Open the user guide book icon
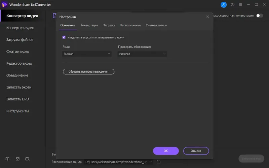269x168 pixels. pyautogui.click(x=8, y=159)
